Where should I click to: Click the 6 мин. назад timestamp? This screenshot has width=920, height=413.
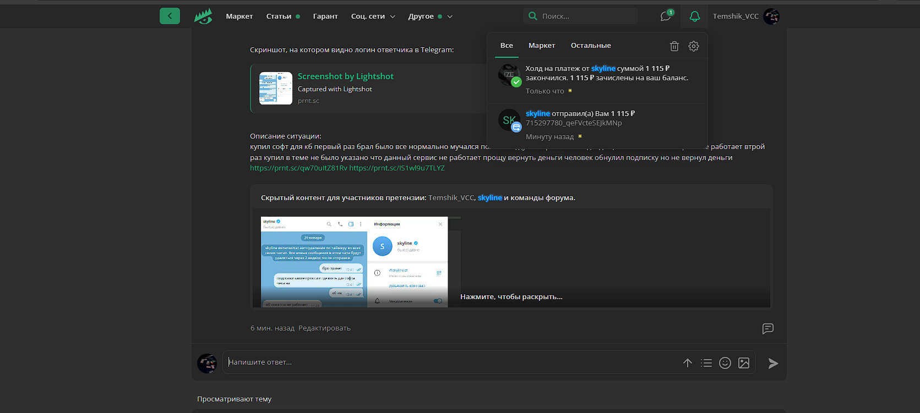pos(273,328)
